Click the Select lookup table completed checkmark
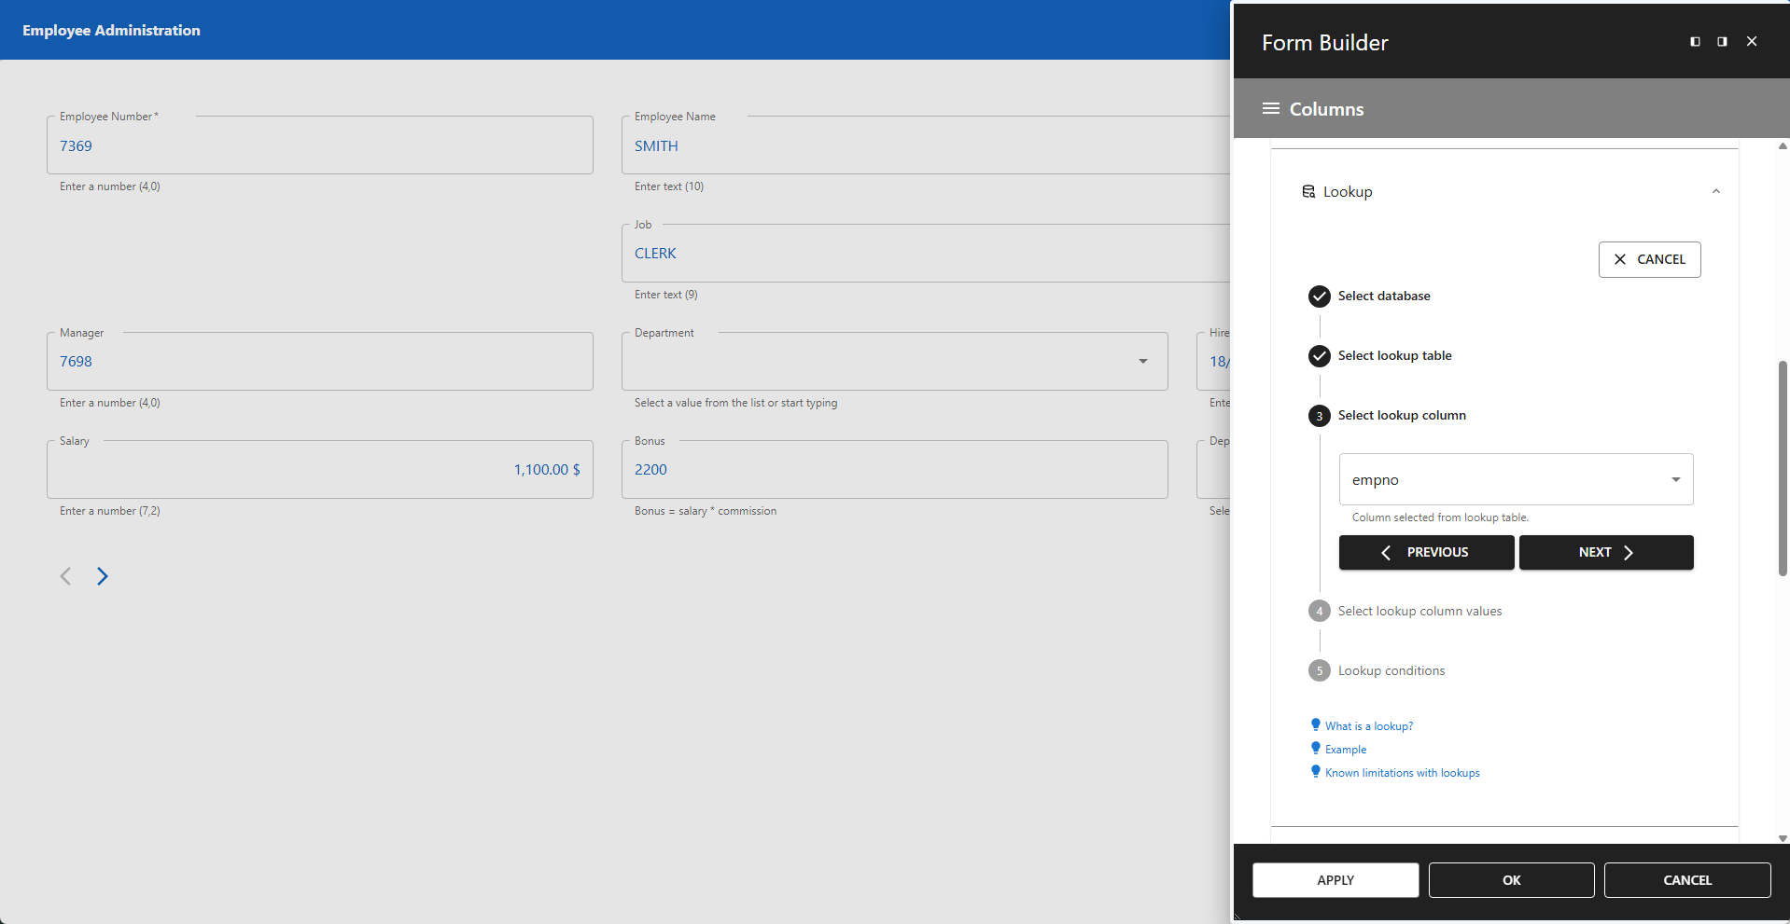 click(x=1319, y=355)
